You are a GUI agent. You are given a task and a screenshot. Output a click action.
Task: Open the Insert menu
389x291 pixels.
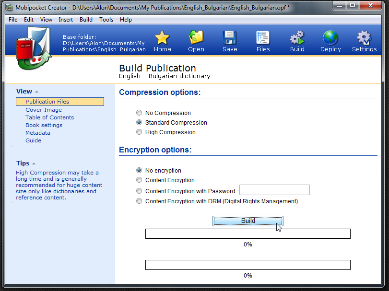[x=66, y=20]
